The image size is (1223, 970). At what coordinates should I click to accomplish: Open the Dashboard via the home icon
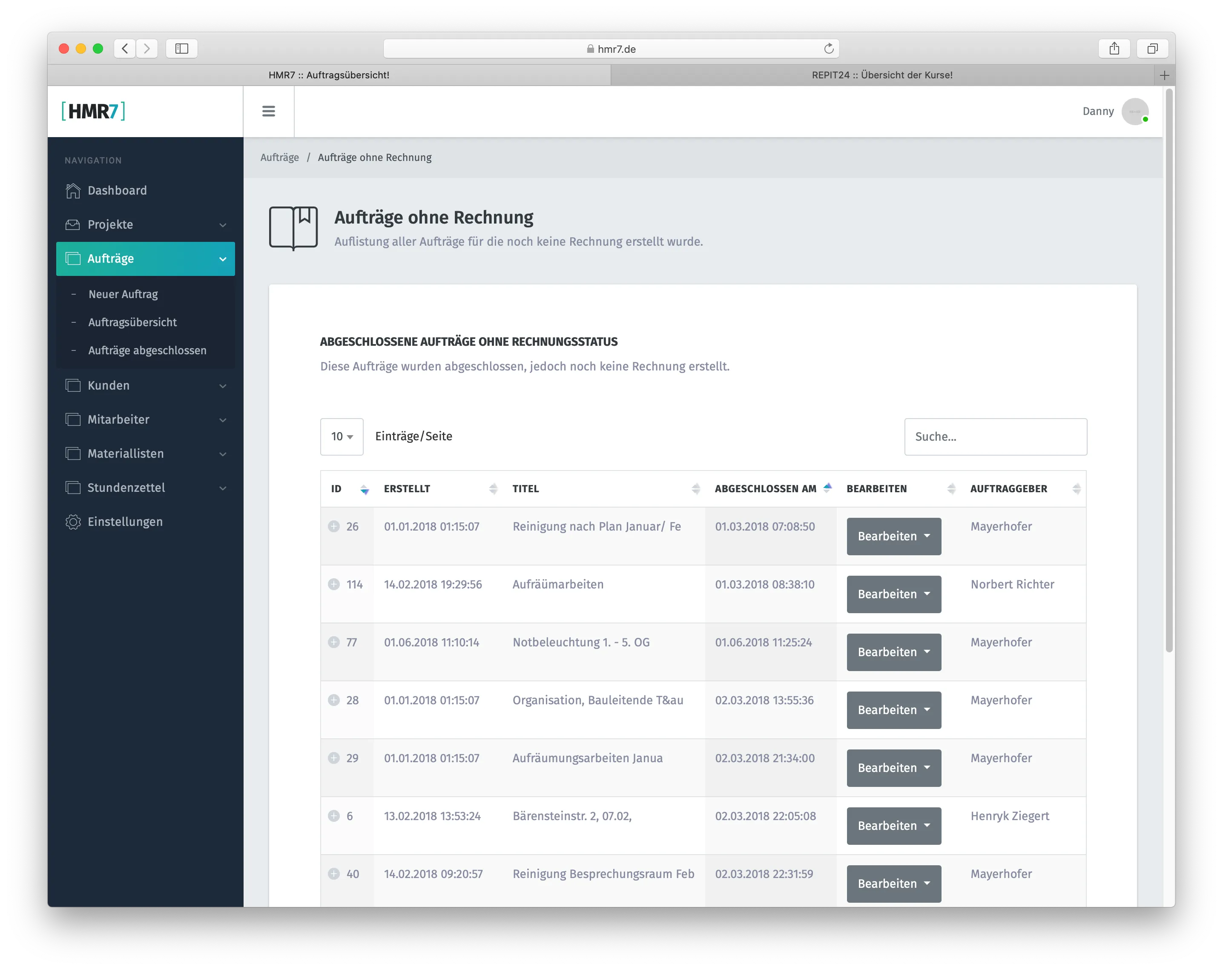coord(73,190)
